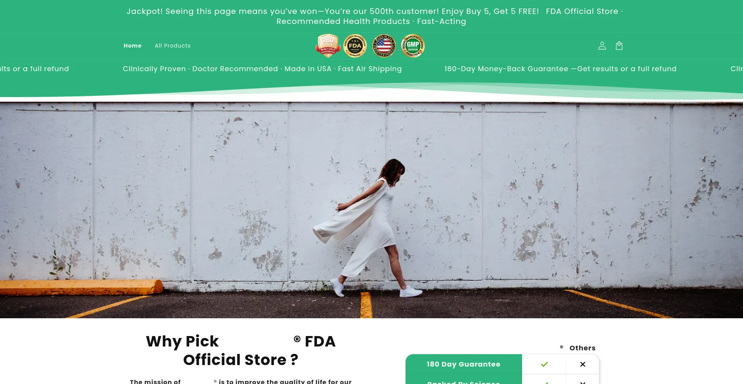The height and width of the screenshot is (384, 743).
Task: Click the GMP certified badge
Action: coord(413,46)
